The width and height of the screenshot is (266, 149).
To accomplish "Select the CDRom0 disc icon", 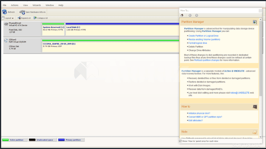I will pyautogui.click(x=6, y=40).
